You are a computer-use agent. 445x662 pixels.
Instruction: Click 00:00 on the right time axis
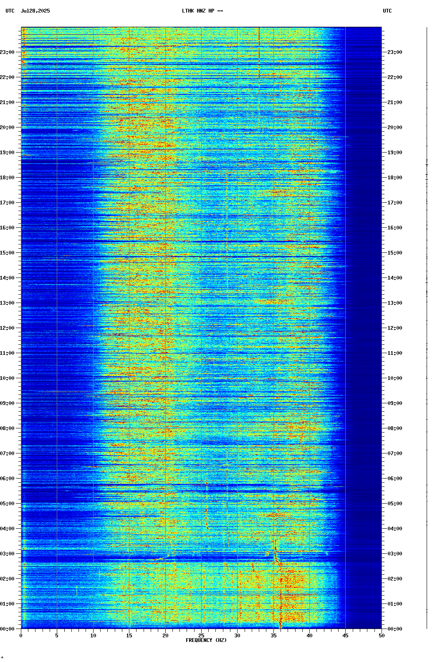tap(395, 629)
